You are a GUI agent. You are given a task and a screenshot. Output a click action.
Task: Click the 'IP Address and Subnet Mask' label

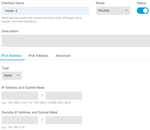click(x=23, y=88)
